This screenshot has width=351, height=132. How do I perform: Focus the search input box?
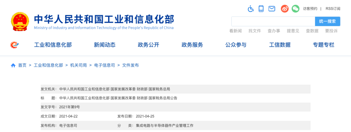pos(273,21)
